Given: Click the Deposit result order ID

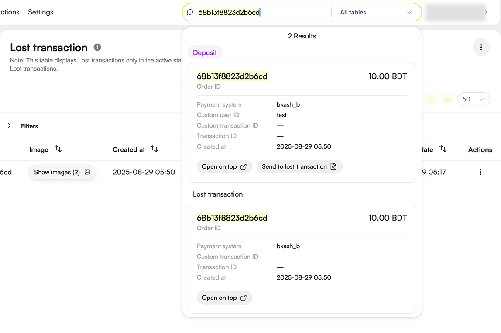Looking at the screenshot, I should point(232,76).
